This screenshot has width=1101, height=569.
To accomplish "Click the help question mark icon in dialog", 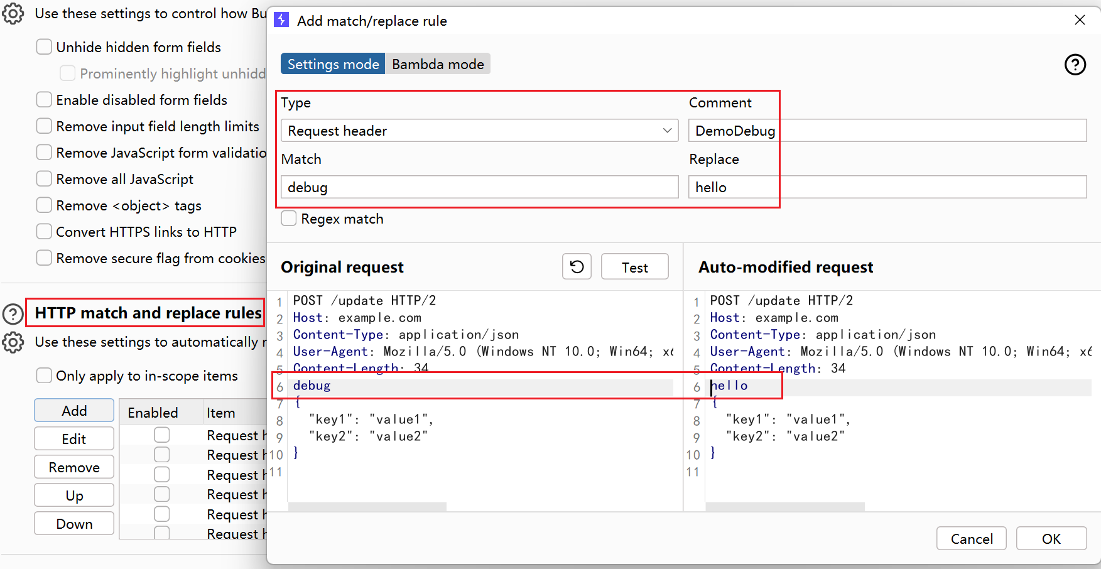I will [x=1075, y=64].
